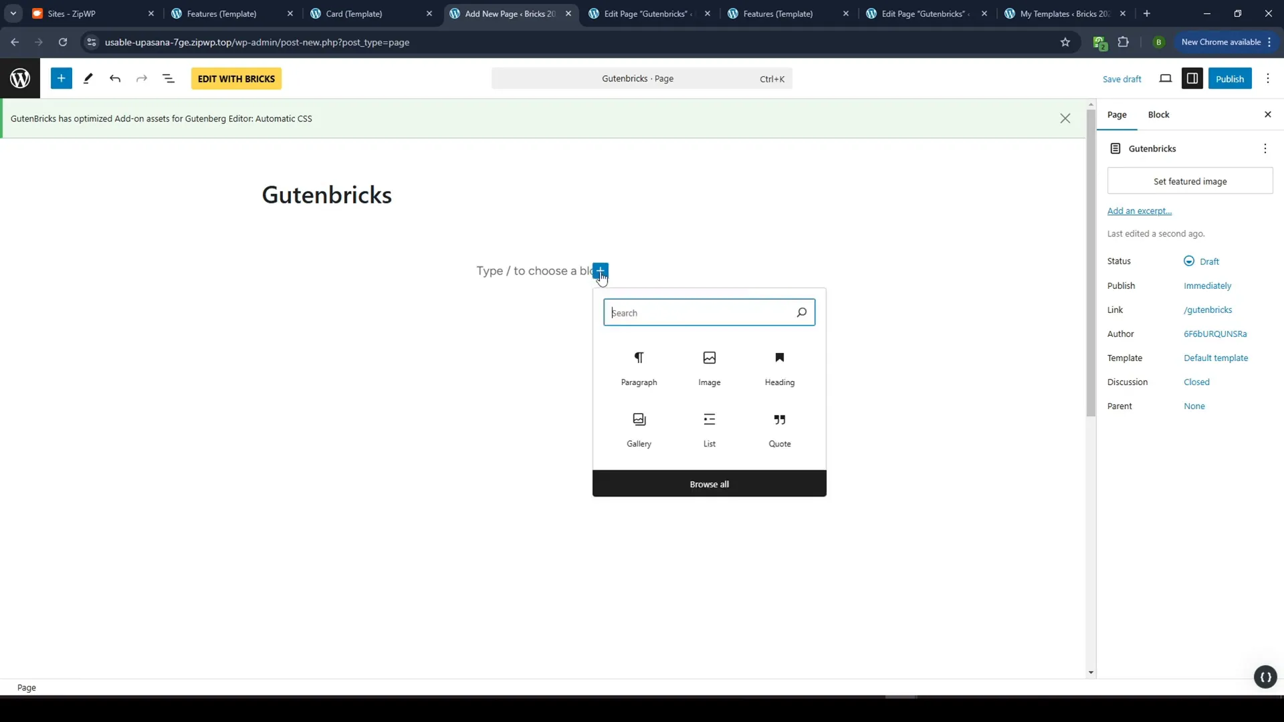This screenshot has height=722, width=1284.
Task: Dismiss the GutenbricksCSS notification
Action: [1065, 118]
